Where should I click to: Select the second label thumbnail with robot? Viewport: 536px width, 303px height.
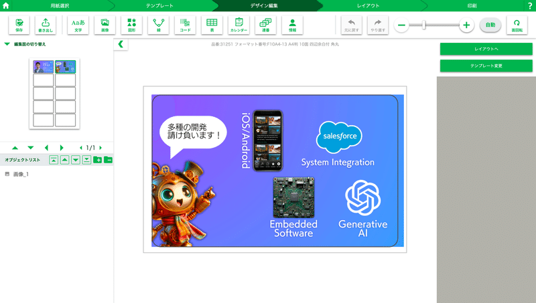[65, 66]
